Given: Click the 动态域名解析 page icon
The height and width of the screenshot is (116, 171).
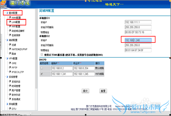Looking at the screenshot, I should tap(10, 31).
